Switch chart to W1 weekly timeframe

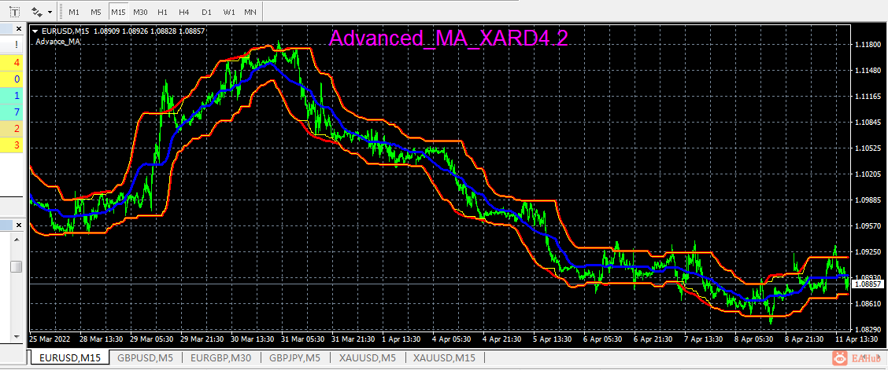(229, 12)
